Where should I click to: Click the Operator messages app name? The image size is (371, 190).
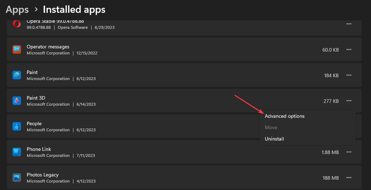(48, 47)
